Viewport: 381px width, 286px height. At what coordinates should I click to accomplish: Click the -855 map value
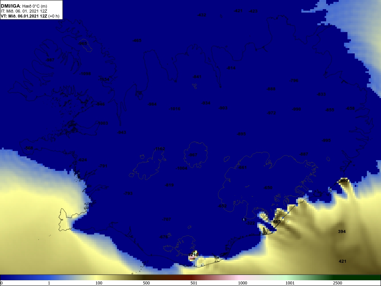click(x=330, y=110)
